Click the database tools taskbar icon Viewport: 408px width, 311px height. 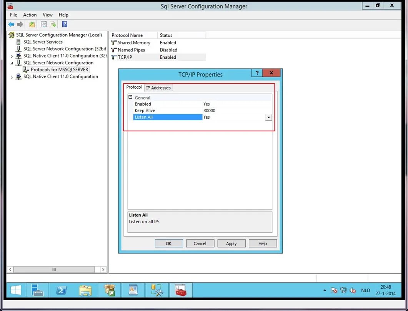(157, 290)
